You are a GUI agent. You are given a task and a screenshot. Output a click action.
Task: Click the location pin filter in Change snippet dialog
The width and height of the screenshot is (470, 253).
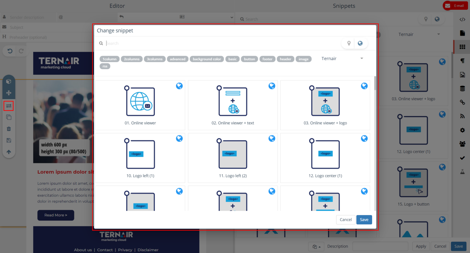point(349,43)
